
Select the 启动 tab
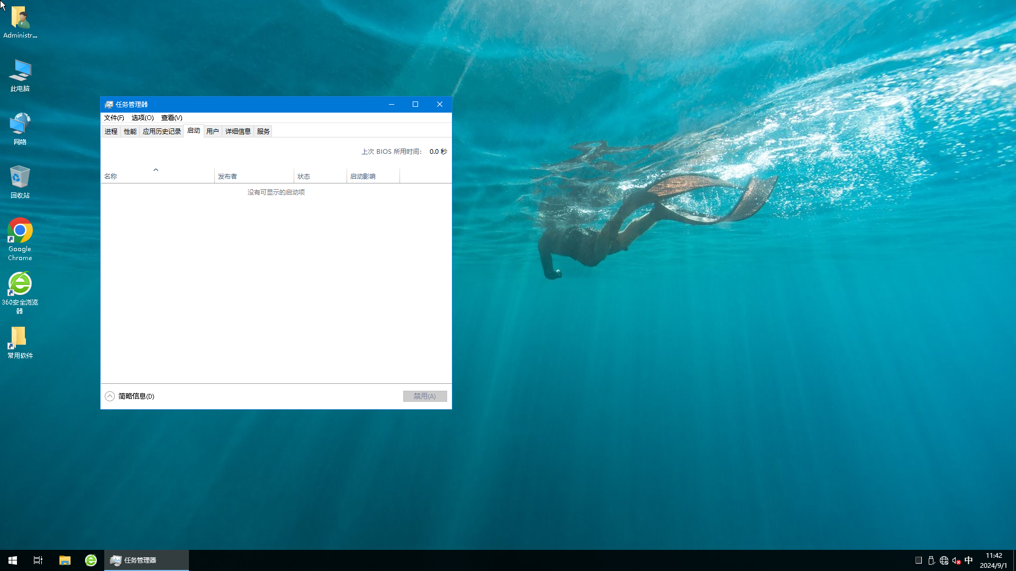[x=194, y=131]
